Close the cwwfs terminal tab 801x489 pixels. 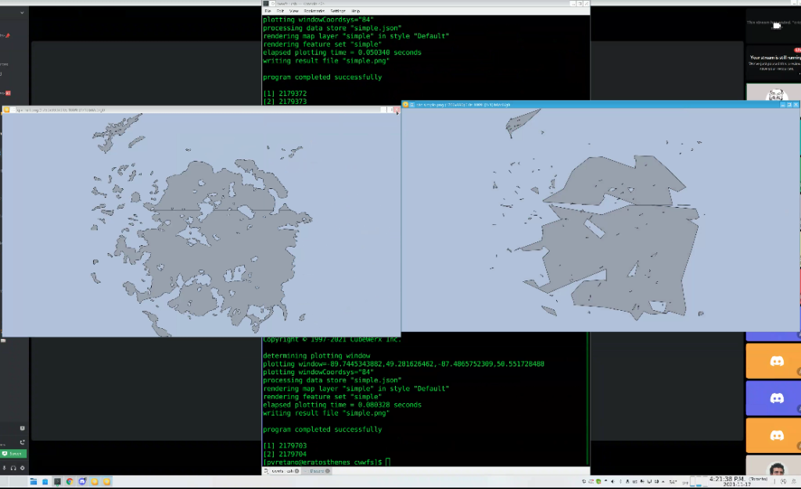[x=296, y=470]
